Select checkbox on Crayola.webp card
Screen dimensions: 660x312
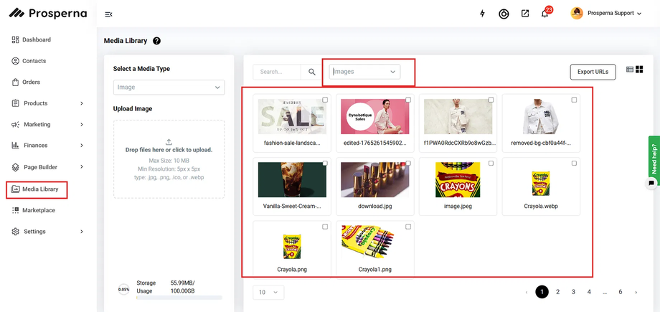[x=574, y=164]
